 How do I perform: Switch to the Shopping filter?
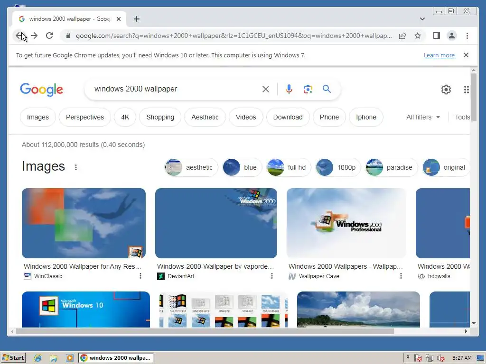coord(160,117)
